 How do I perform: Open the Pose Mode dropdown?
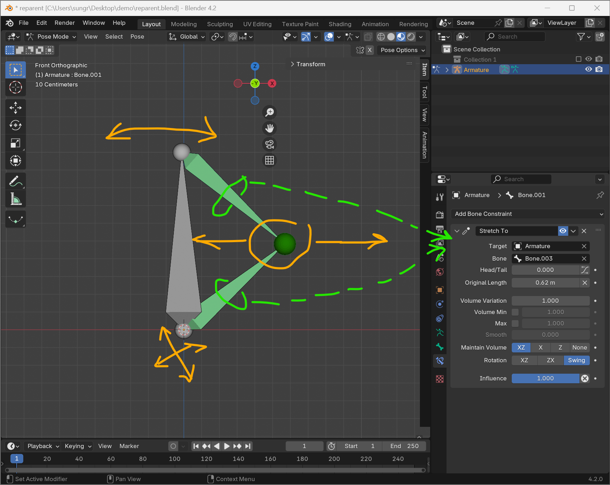(x=52, y=37)
